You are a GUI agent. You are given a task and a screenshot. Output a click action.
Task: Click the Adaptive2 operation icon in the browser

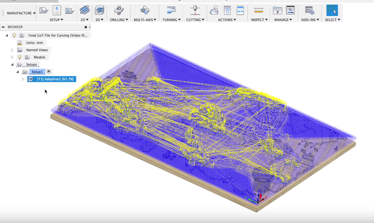31,79
